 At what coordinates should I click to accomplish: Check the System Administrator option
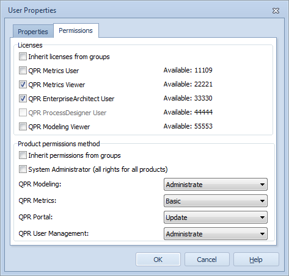(x=23, y=169)
